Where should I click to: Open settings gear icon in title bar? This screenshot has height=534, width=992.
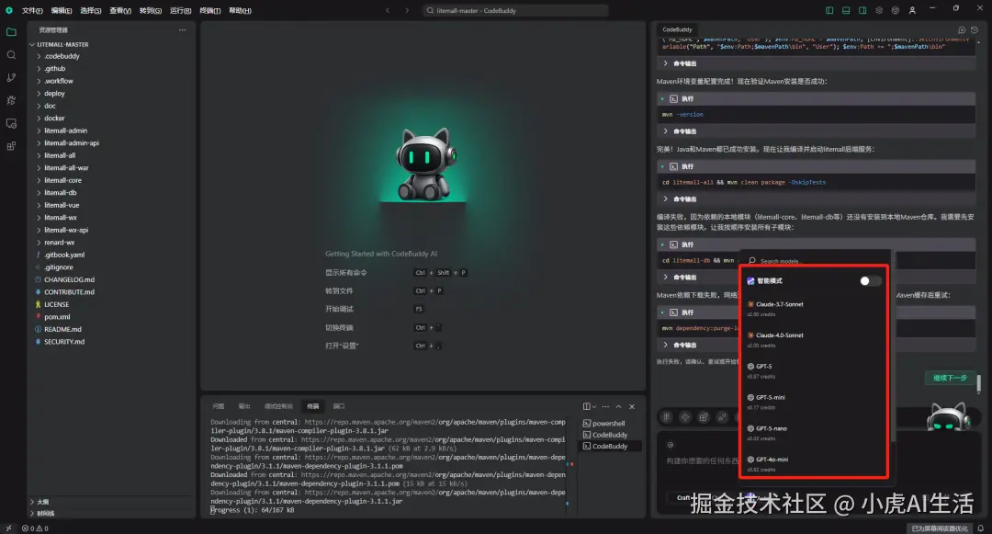879,10
